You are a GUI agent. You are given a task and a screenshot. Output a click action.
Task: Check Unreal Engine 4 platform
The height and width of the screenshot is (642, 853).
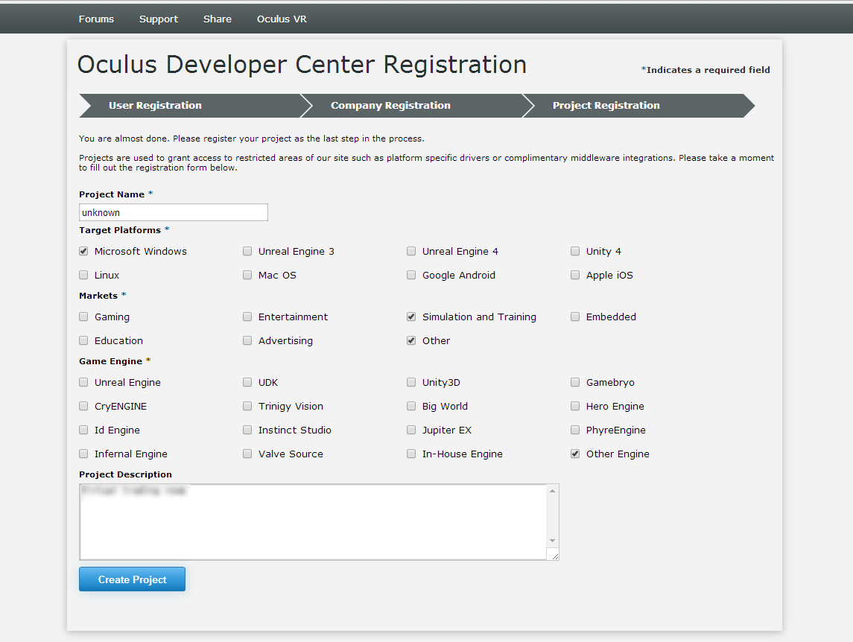pyautogui.click(x=411, y=251)
